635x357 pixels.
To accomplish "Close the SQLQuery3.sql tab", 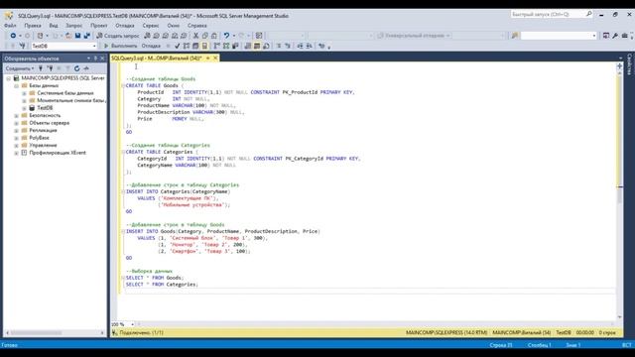I will tap(215, 59).
